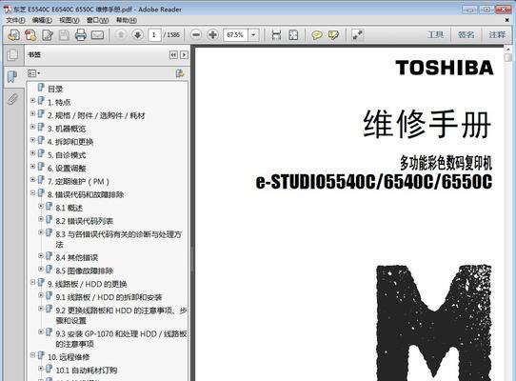Toggle the Bookmarks panel icon
The image size is (516, 381).
[12, 77]
